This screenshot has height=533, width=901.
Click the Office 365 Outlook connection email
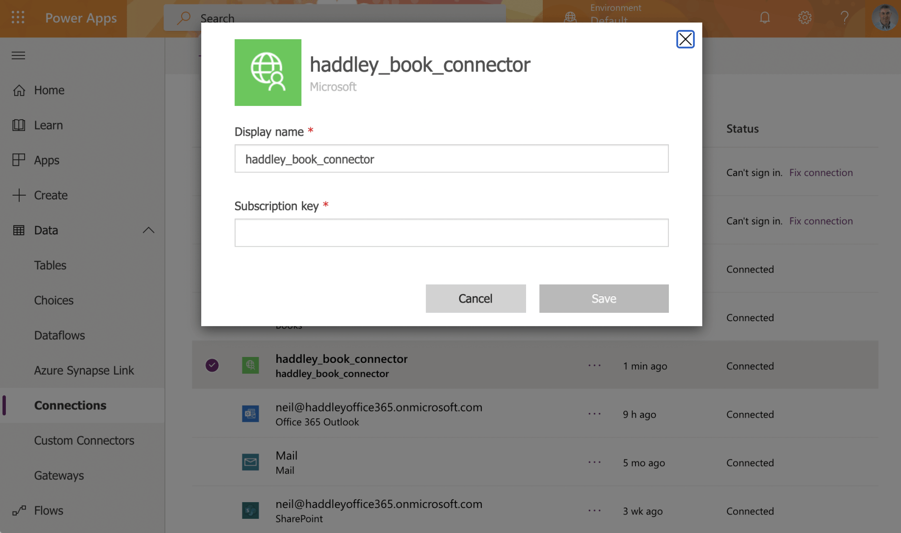coord(379,407)
